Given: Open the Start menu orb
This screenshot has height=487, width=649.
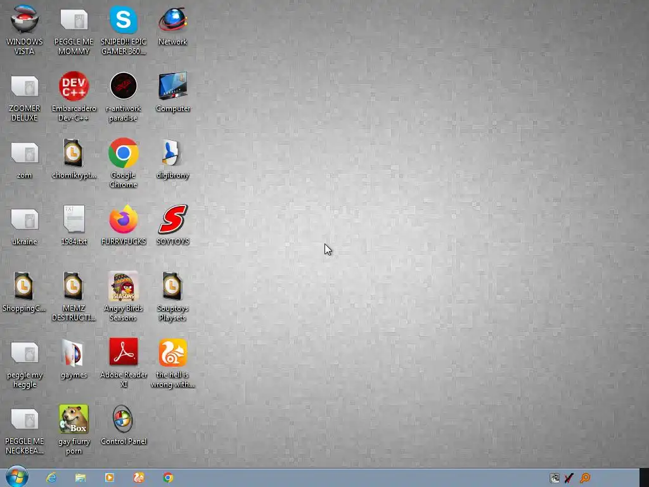Looking at the screenshot, I should (17, 477).
